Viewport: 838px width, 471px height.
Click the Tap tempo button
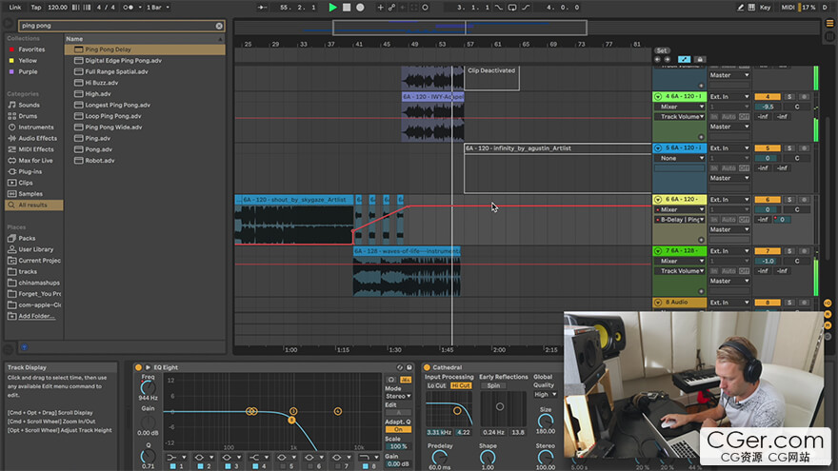pyautogui.click(x=35, y=8)
